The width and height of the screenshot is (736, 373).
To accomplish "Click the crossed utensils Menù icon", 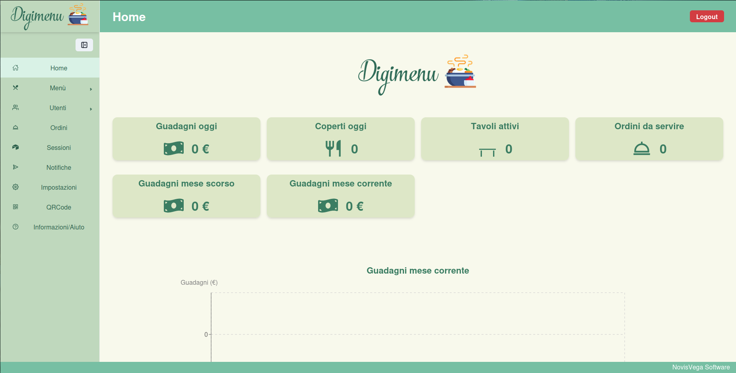I will 16,87.
